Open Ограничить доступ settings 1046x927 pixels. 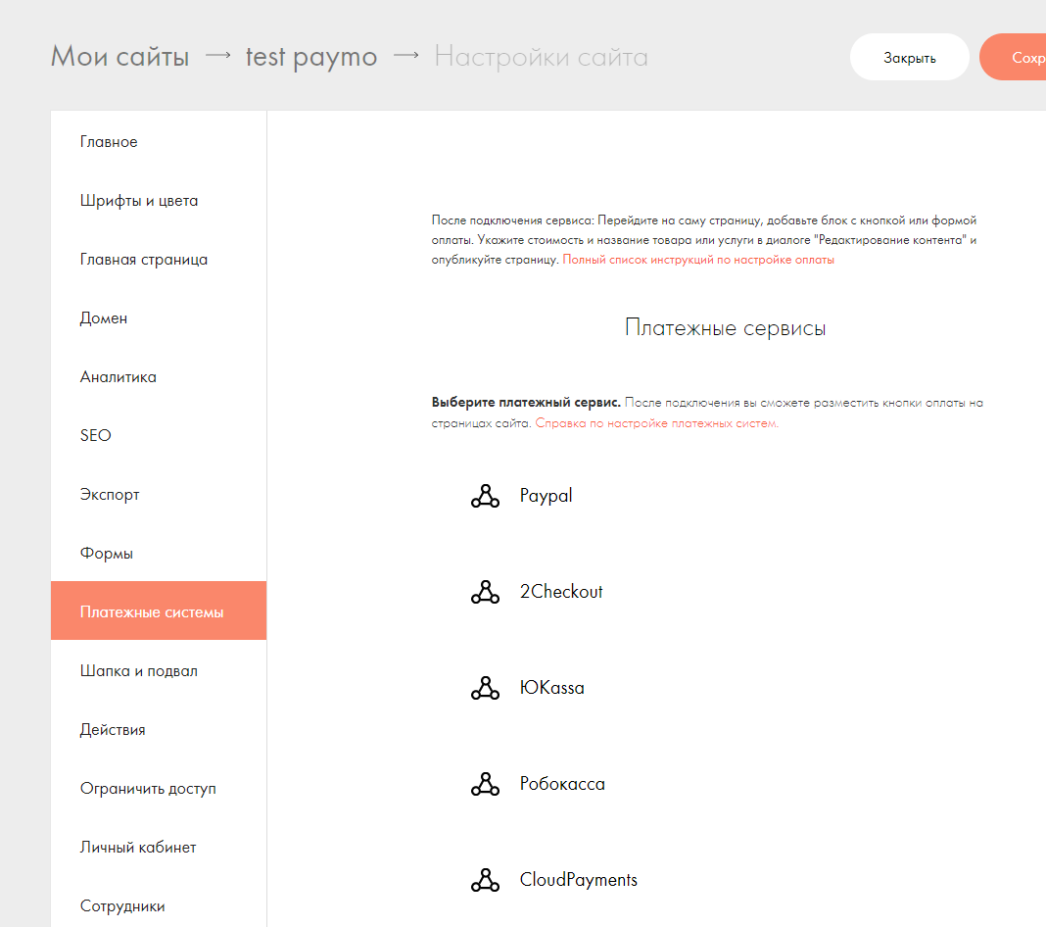pyautogui.click(x=159, y=788)
